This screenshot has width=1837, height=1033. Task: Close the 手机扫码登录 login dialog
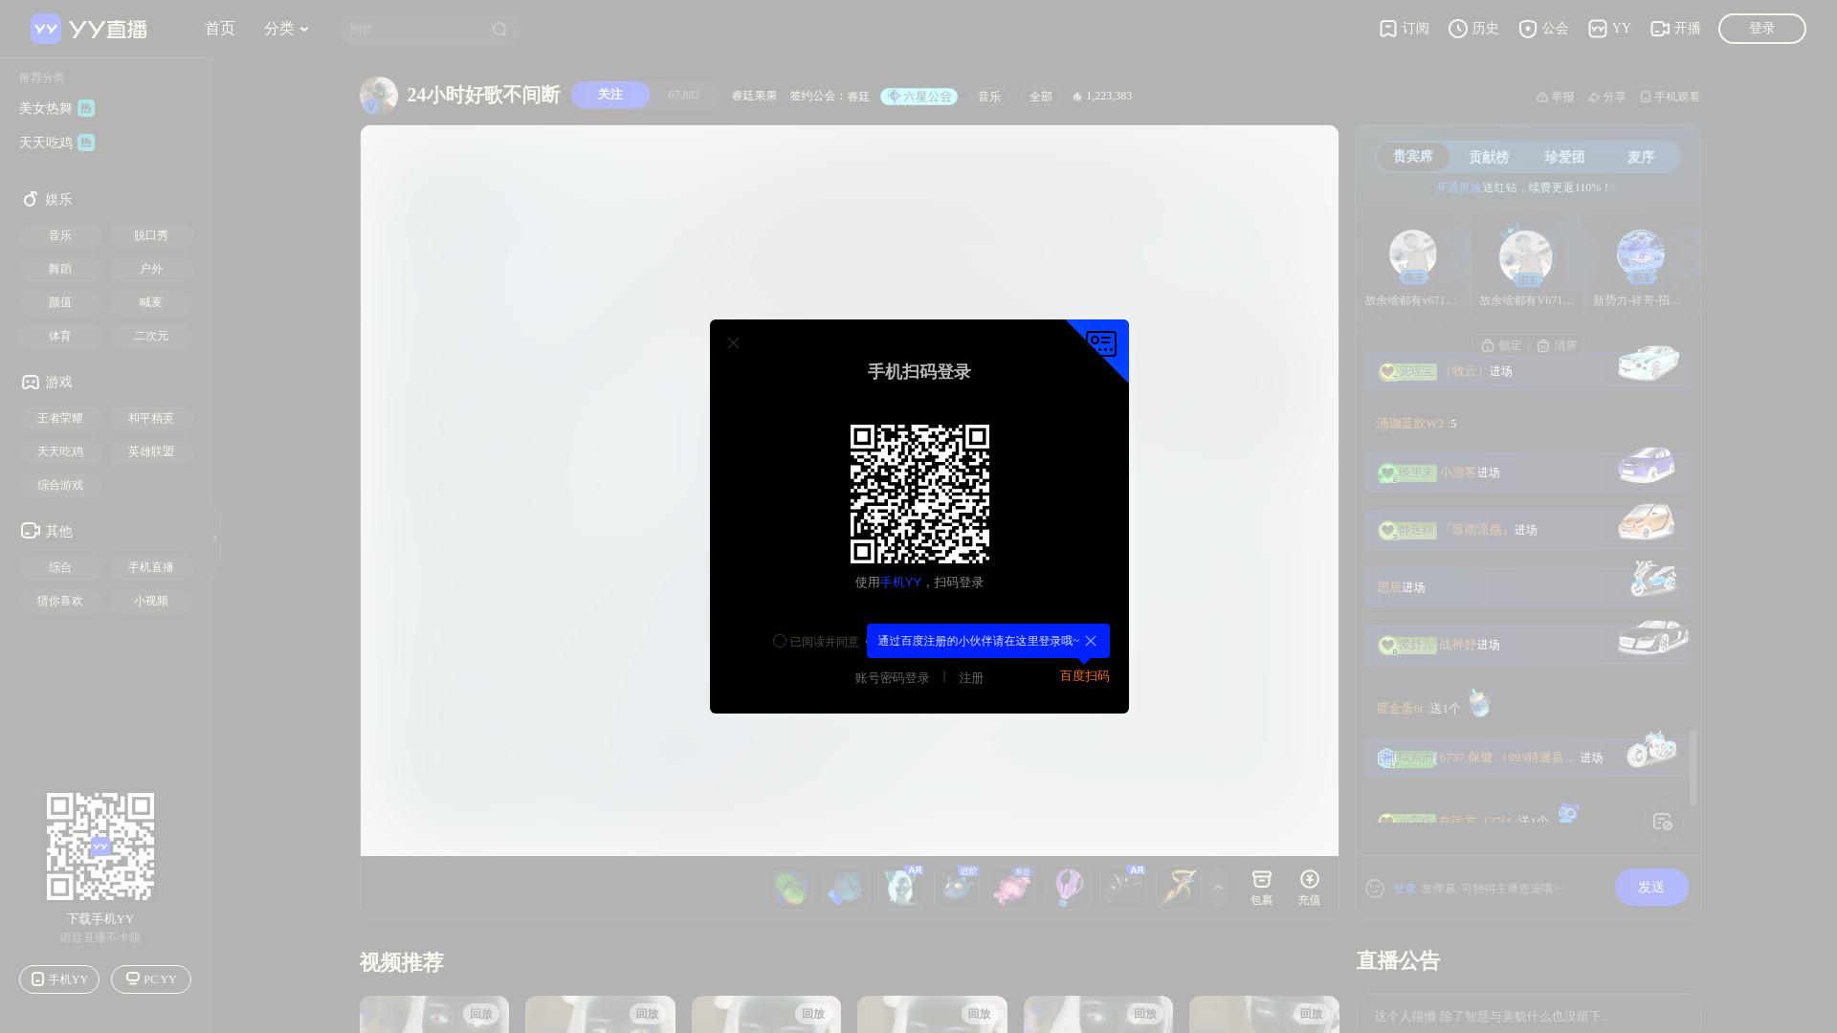733,343
